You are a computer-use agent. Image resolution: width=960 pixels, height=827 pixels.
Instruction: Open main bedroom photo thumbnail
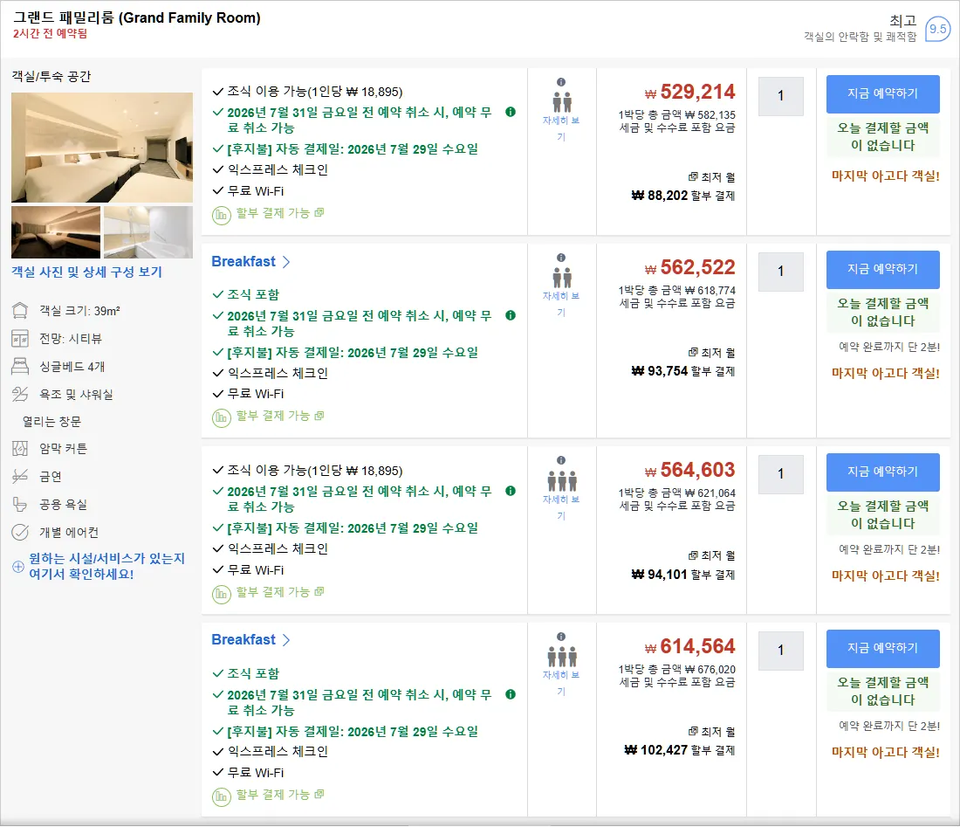[x=101, y=148]
